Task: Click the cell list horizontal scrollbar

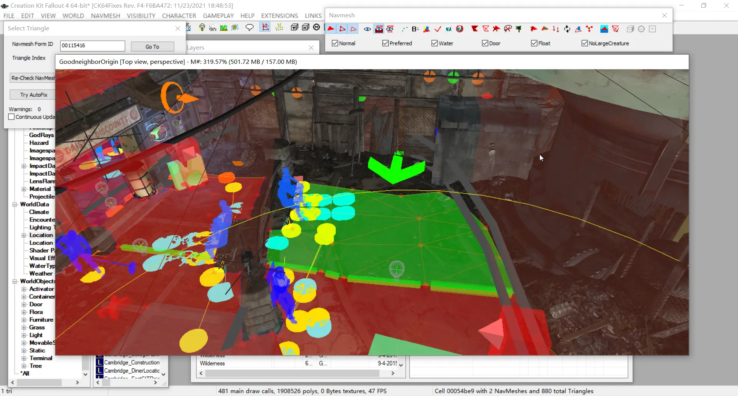Action: pos(296,373)
